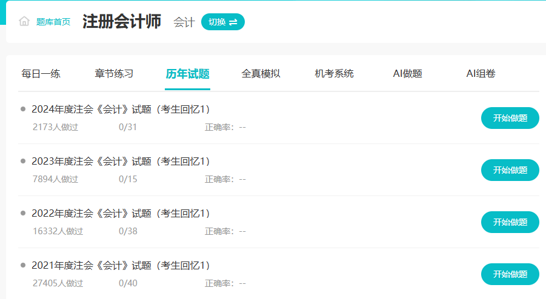Select the 2022年度注会《会计》试题 title
Image resolution: width=546 pixels, height=299 pixels.
point(121,213)
